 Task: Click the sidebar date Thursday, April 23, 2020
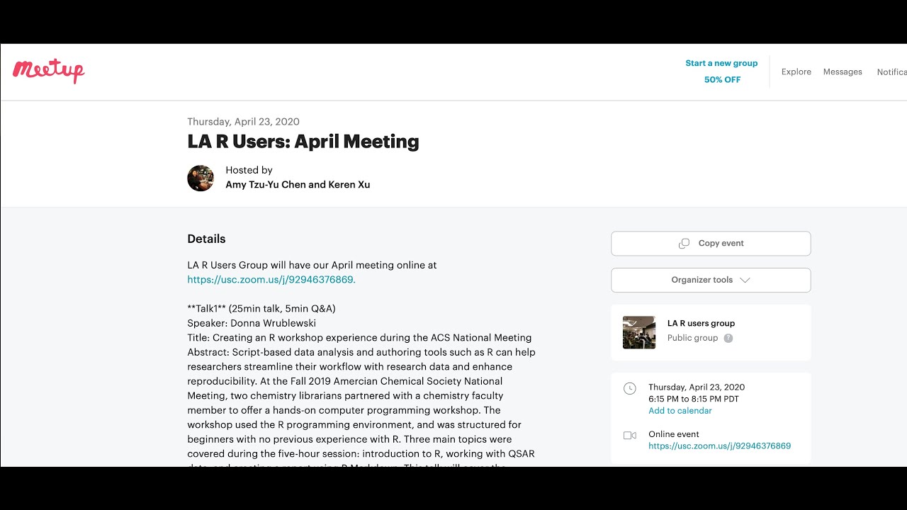697,387
